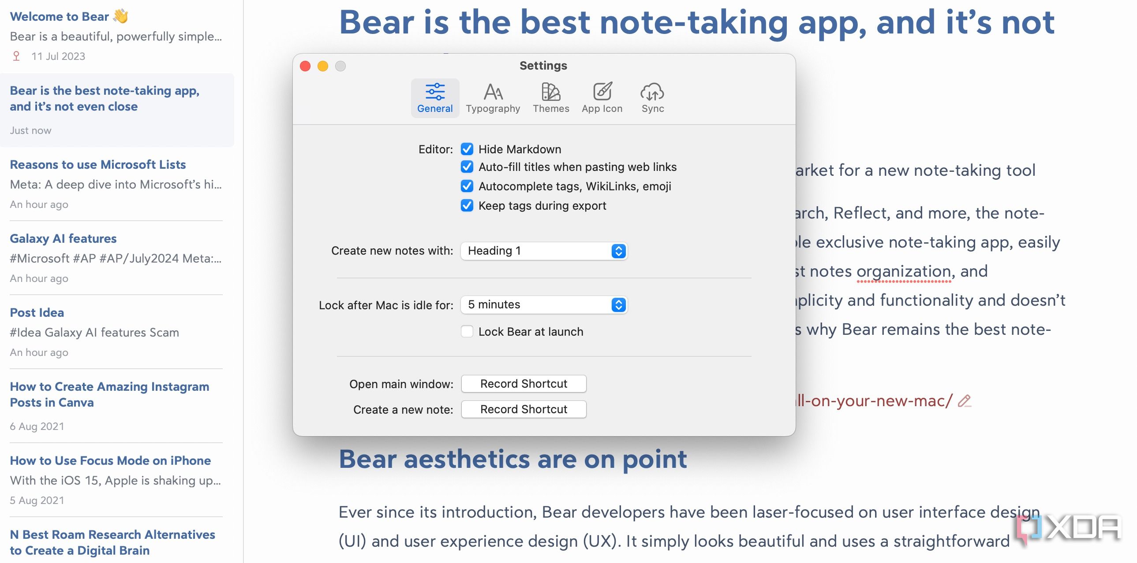
Task: Disable Autocomplete tags, WikiLinks, emoji
Action: coord(467,186)
